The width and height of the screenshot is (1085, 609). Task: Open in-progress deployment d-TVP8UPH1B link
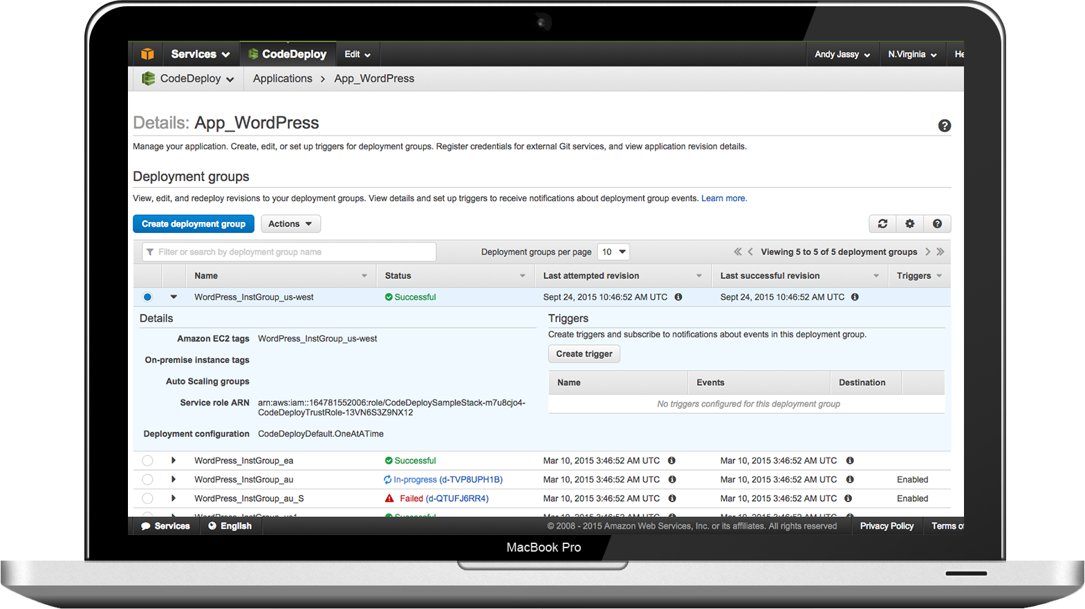(x=471, y=480)
